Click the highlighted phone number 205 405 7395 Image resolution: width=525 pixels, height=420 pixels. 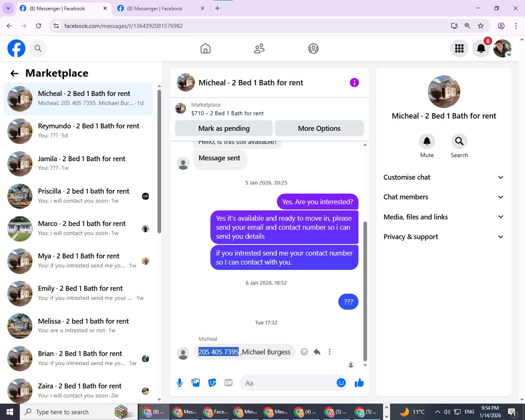219,352
